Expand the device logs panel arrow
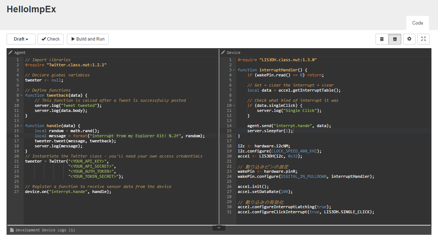The image size is (438, 235). coord(219,227)
